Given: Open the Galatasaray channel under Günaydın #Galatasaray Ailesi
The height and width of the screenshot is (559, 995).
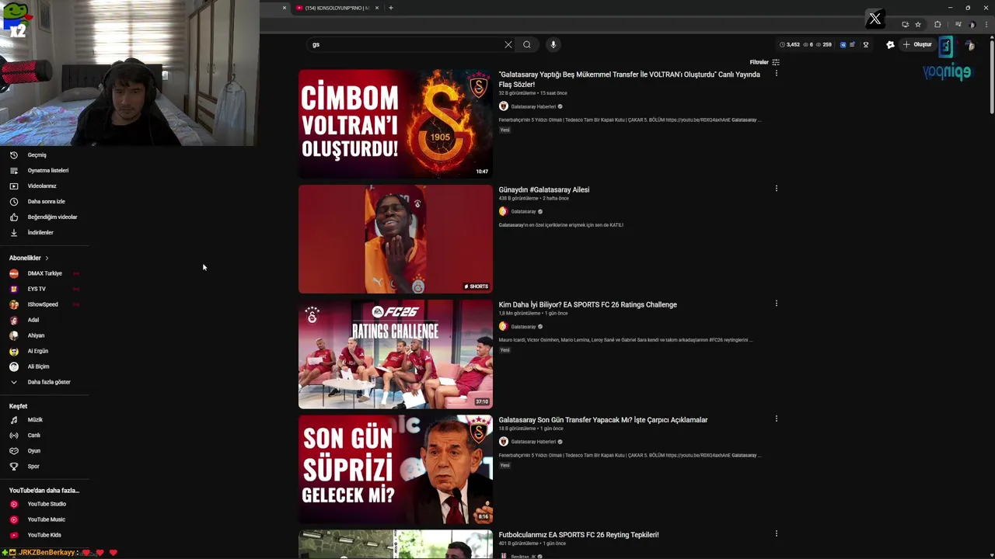Looking at the screenshot, I should 523,212.
